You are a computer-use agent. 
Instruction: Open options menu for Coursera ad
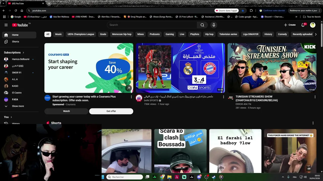(x=131, y=97)
